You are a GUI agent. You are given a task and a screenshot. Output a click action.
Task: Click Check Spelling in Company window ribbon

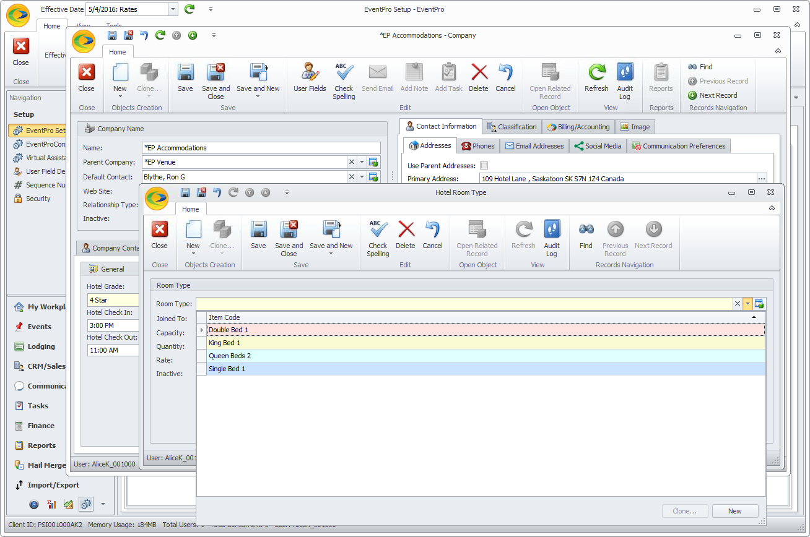coord(344,82)
